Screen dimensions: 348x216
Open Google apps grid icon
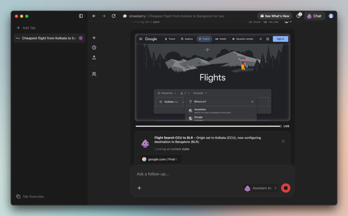[268, 39]
